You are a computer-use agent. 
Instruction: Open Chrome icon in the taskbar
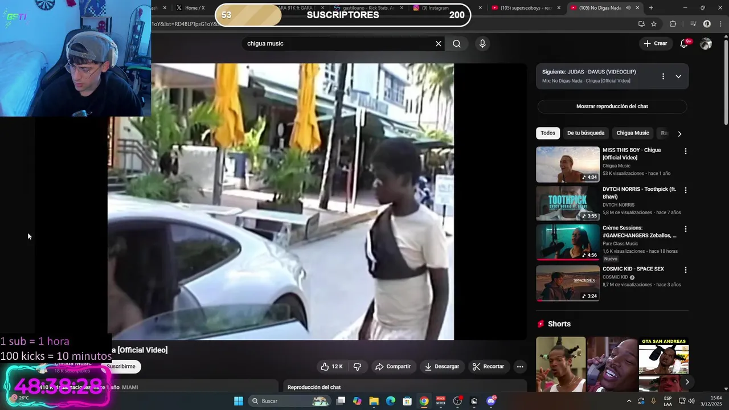424,401
